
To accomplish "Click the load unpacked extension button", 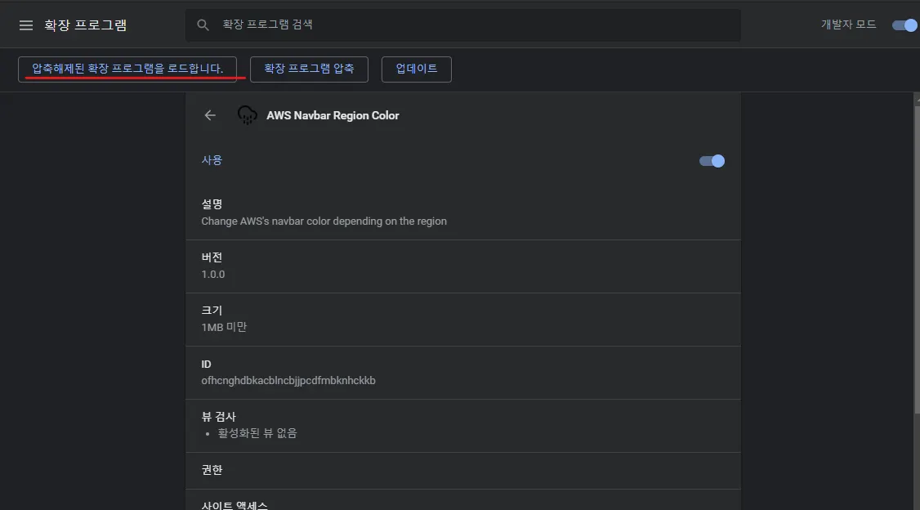I will tap(127, 69).
